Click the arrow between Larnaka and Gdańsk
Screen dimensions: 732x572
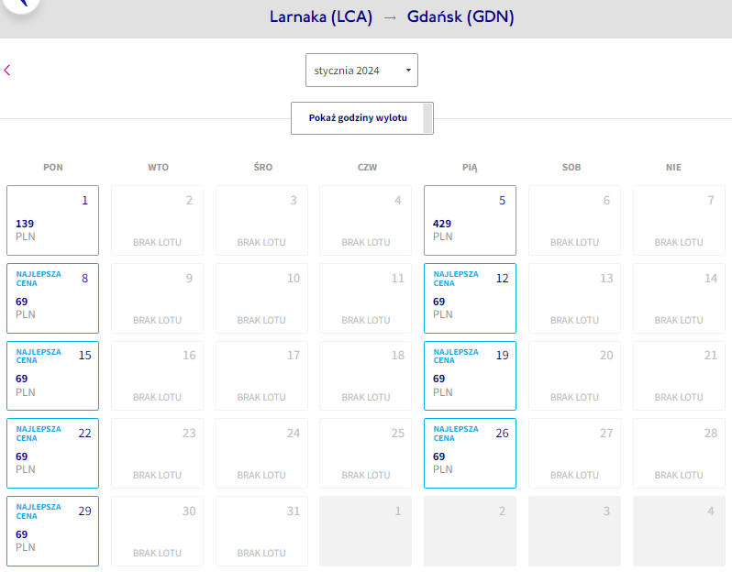point(390,17)
